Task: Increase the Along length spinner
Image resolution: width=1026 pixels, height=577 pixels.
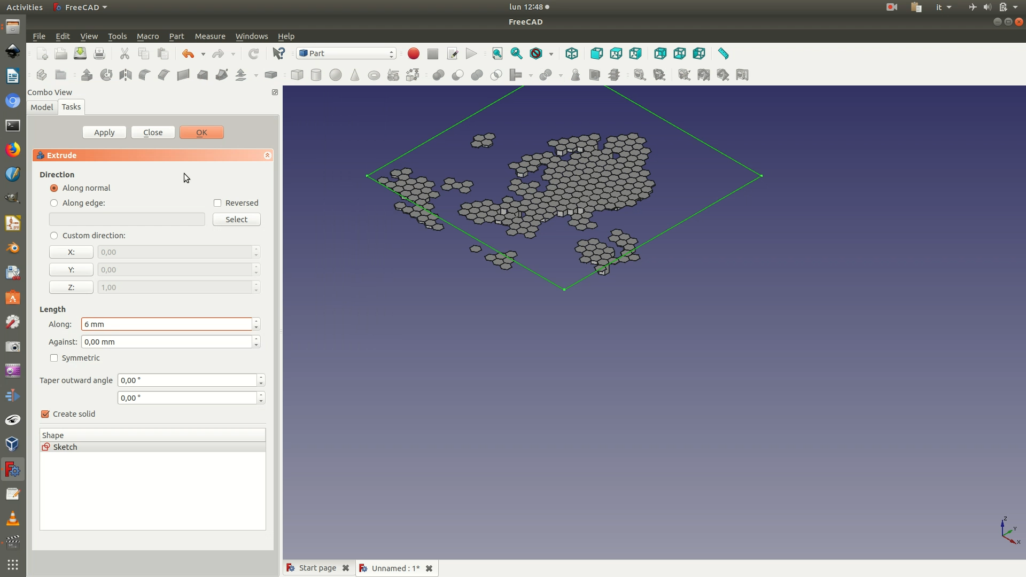Action: pos(256,321)
